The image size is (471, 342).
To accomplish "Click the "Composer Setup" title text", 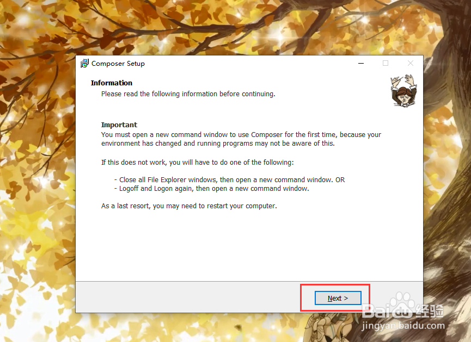I will [x=118, y=64].
